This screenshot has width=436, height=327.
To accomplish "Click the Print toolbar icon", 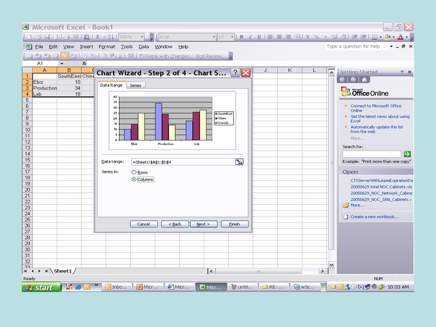I will [67, 37].
